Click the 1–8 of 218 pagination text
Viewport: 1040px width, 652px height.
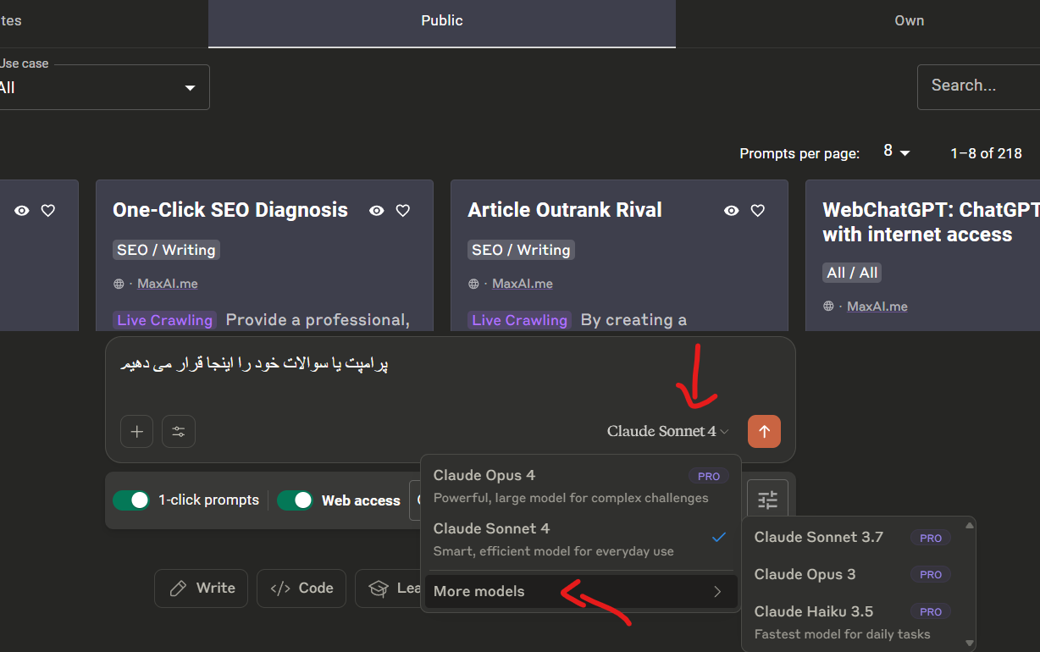pyautogui.click(x=986, y=153)
